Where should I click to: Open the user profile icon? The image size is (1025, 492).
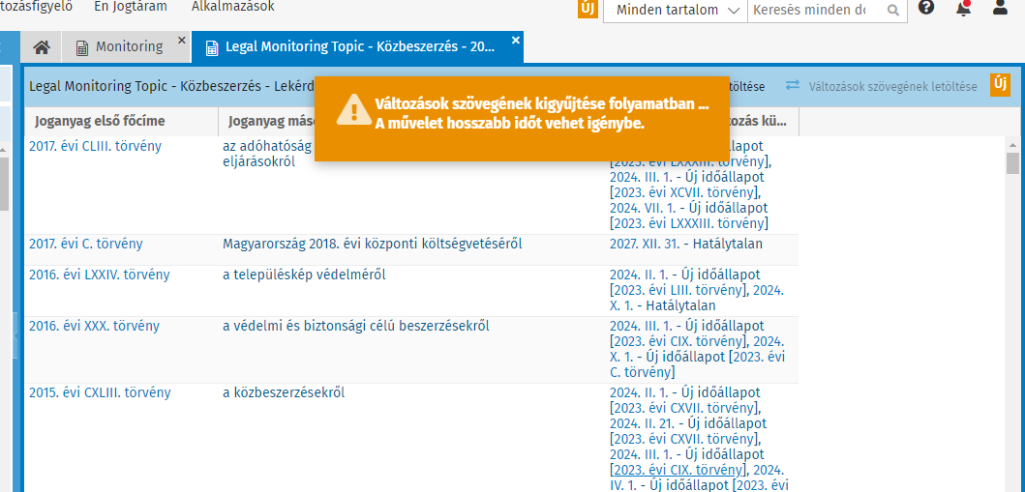click(1000, 9)
